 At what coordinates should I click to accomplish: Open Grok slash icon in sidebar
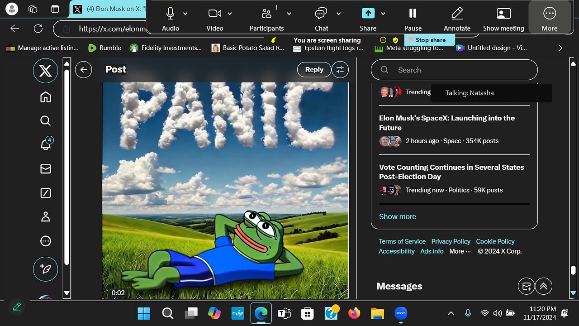click(x=45, y=193)
